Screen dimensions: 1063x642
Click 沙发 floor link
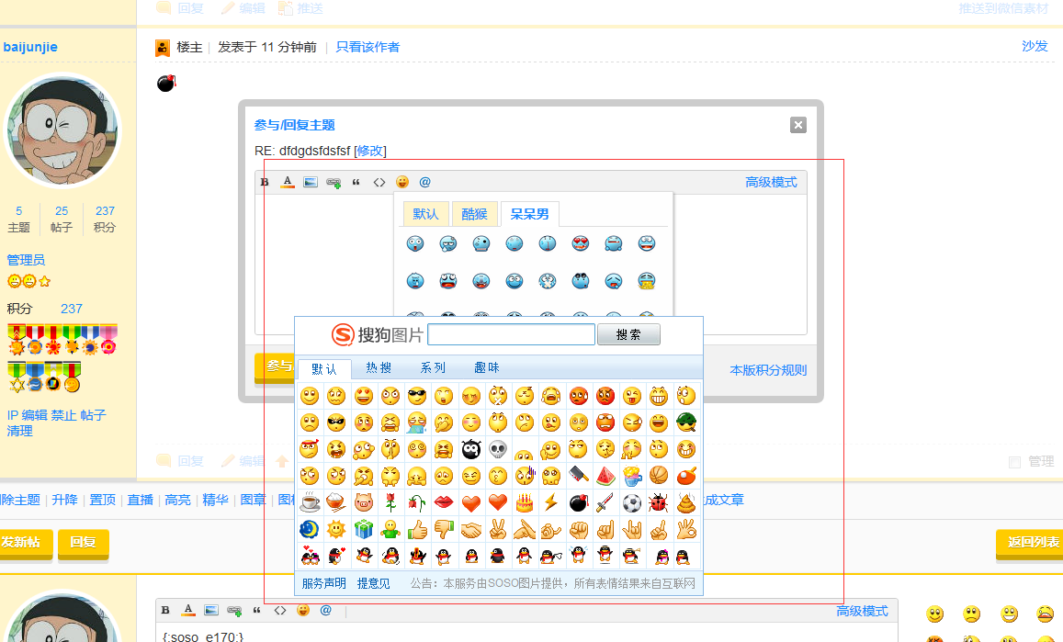click(1035, 46)
